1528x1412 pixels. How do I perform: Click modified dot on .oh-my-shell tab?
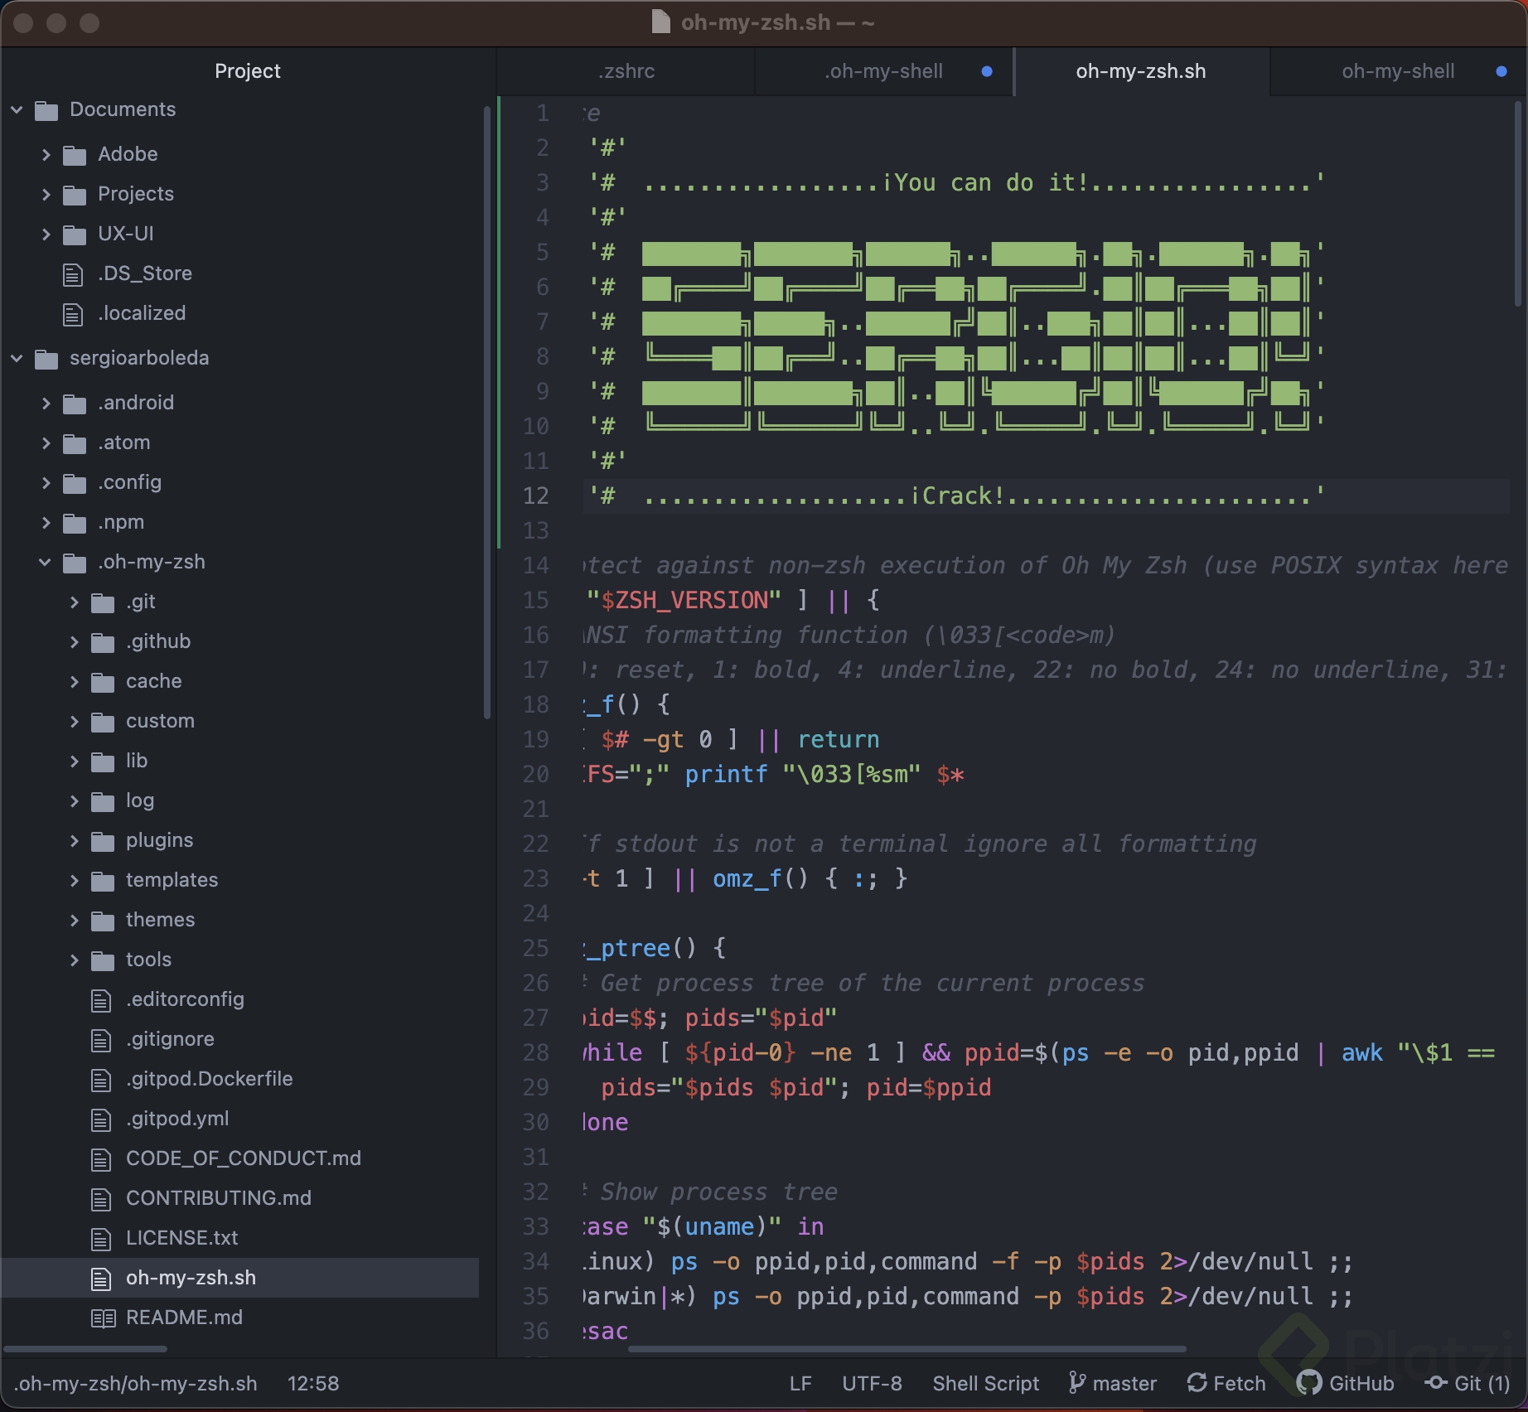[986, 71]
